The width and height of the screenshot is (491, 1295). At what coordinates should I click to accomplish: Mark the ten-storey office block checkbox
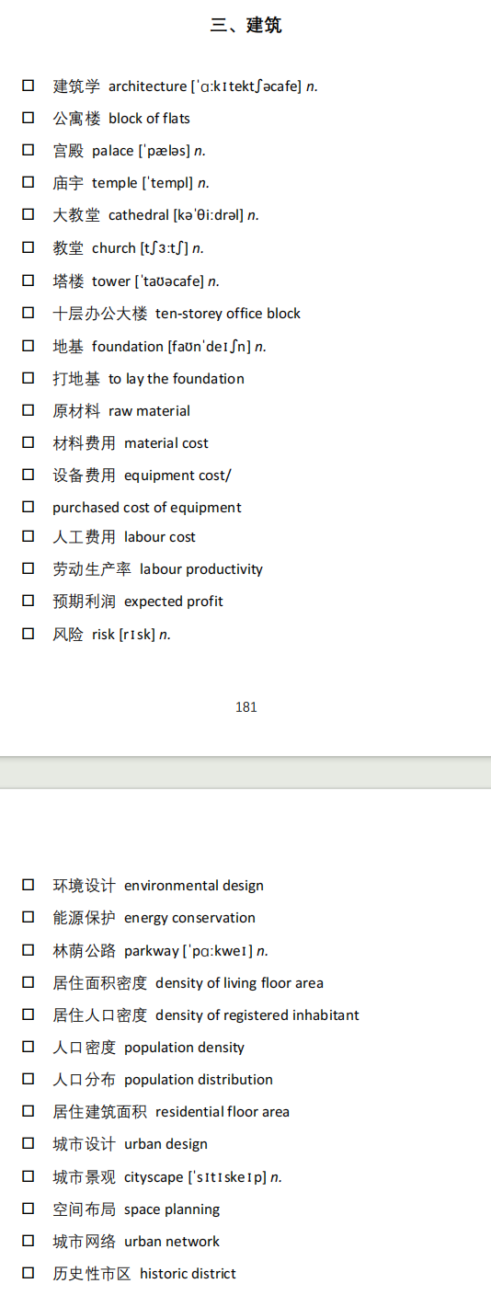click(29, 313)
